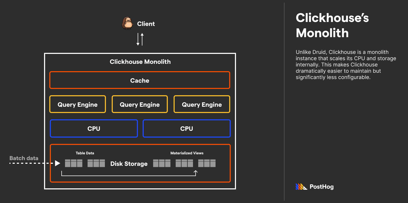
Task: Enable the left CPU block
Action: coord(94,128)
